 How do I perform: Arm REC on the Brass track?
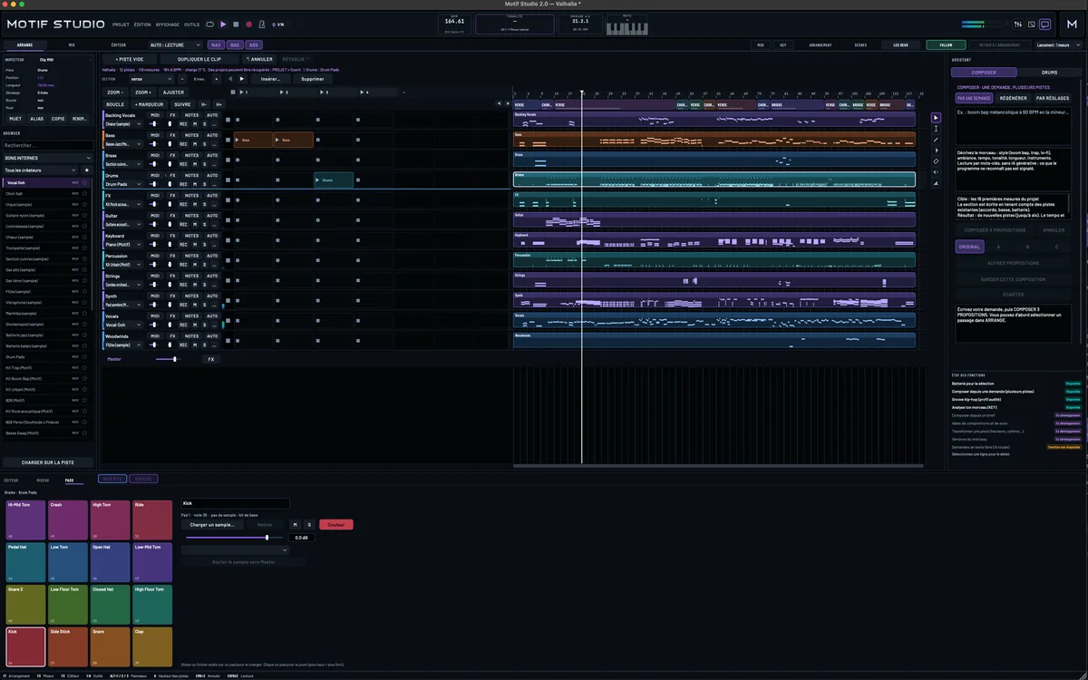click(184, 164)
